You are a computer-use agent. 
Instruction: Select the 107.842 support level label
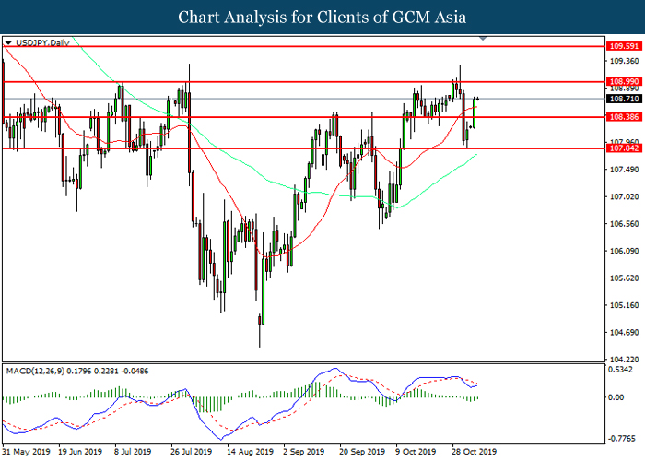click(624, 148)
